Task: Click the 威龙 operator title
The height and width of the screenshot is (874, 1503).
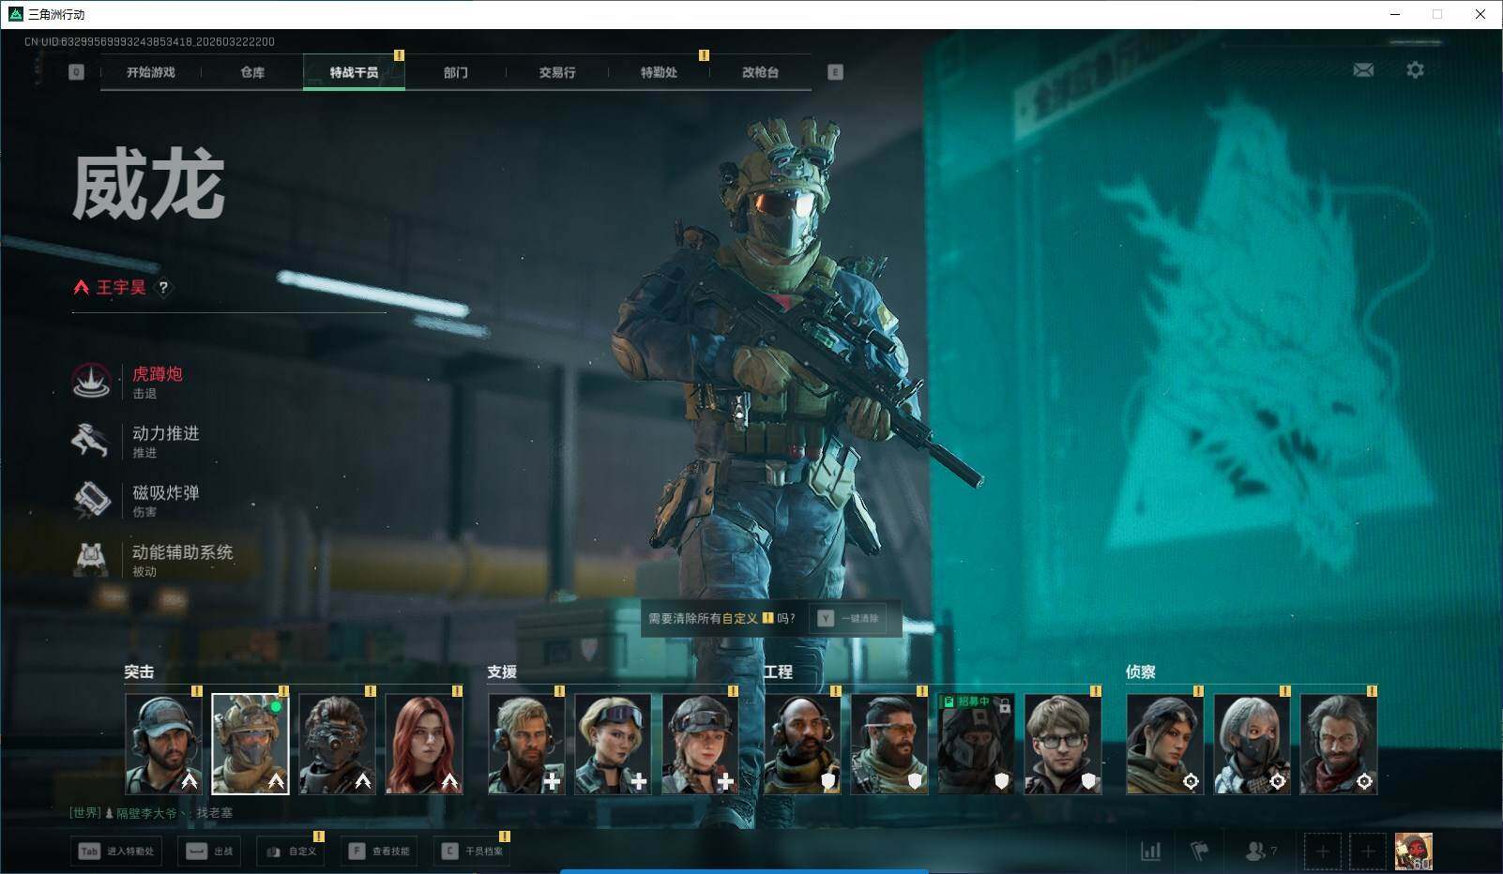Action: 148,186
